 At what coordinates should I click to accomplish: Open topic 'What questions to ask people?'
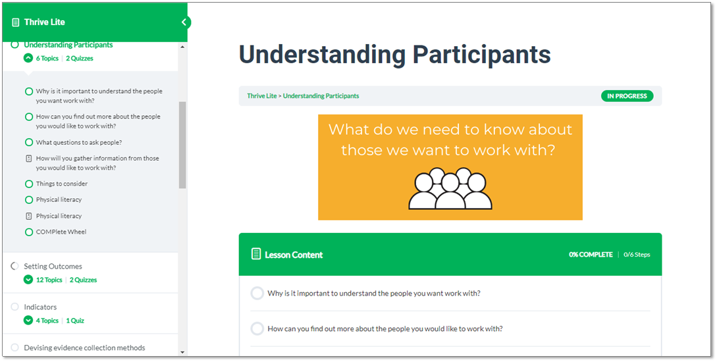[x=79, y=143]
